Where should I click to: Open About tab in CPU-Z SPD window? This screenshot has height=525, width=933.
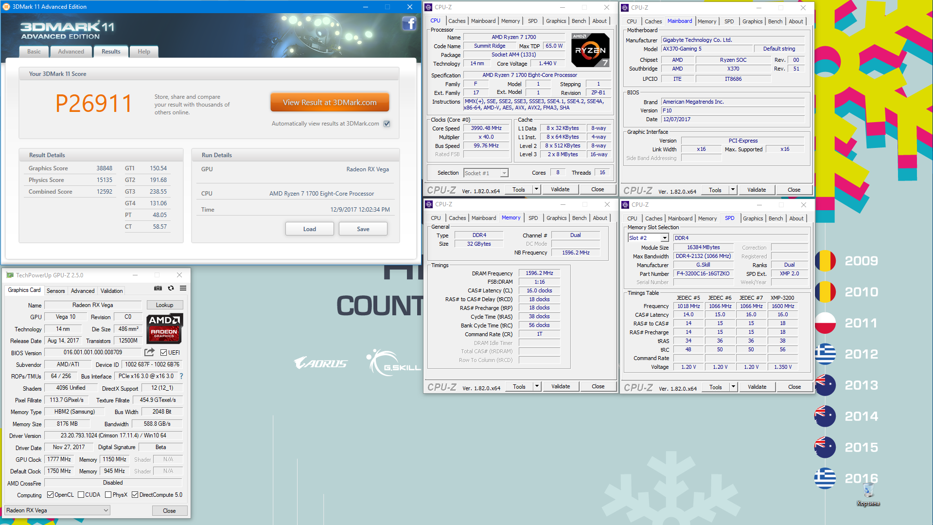pos(796,218)
